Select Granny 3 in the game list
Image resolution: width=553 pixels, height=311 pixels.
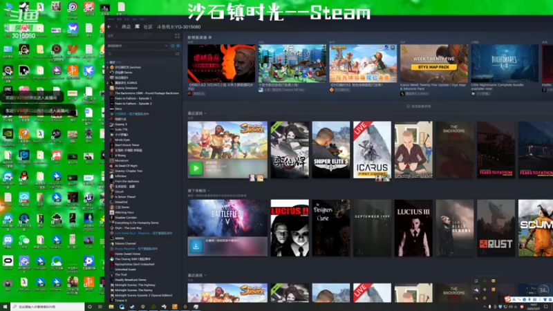(x=120, y=124)
